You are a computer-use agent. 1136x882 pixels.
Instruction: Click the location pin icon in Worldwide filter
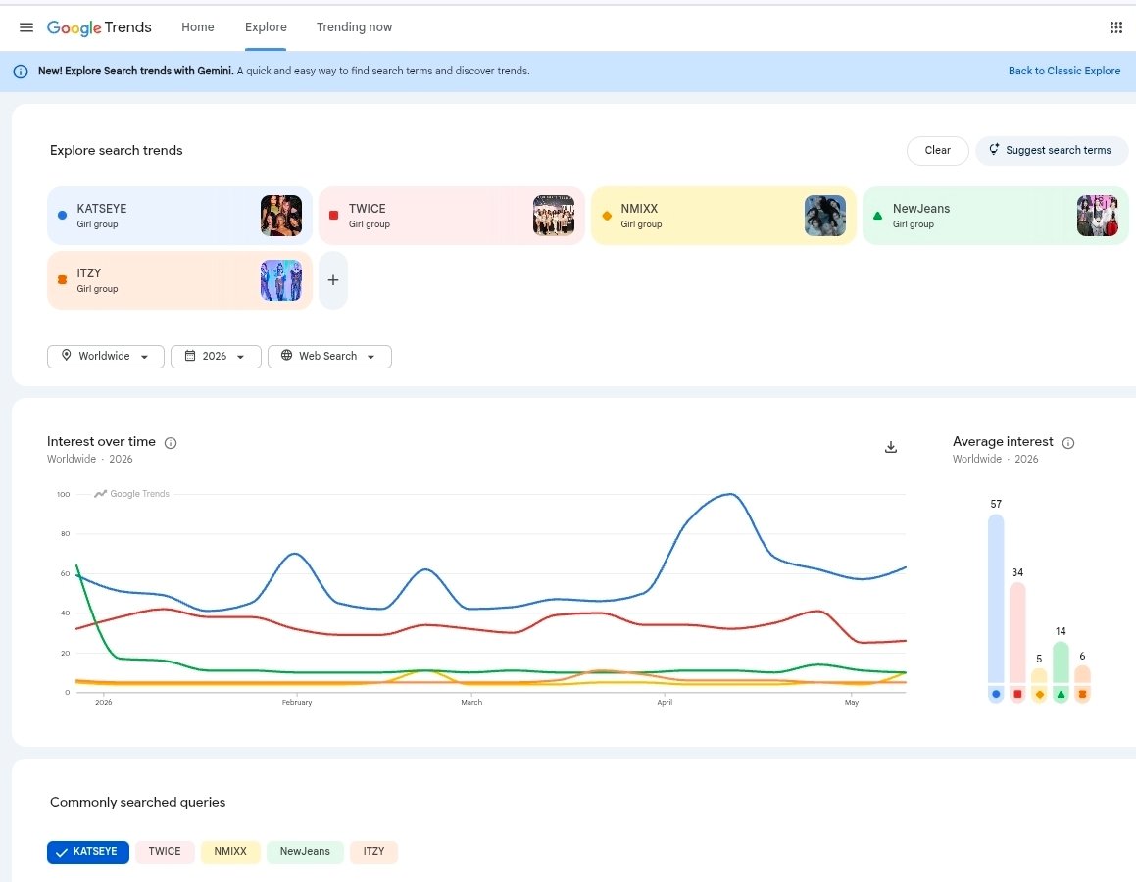pos(66,356)
